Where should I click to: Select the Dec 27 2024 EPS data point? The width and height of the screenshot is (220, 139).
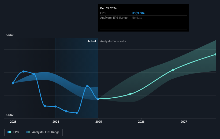98,99
